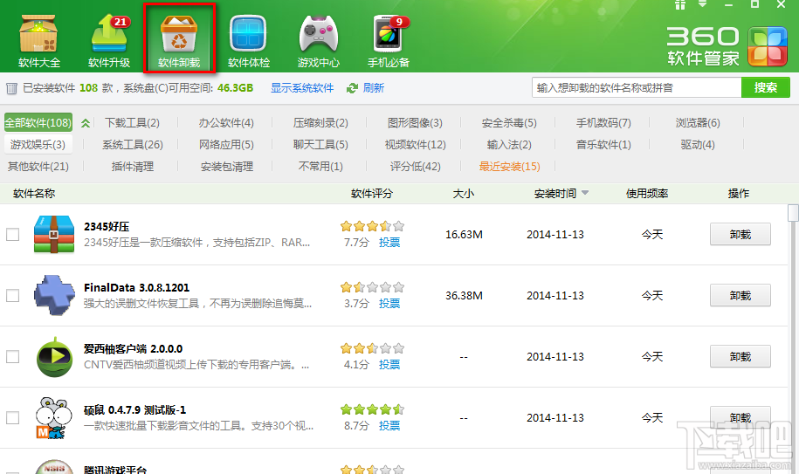Screen dimensions: 799x474
Task: Tick the checkbox for 硕鼠 0.4.7.9
Action: (13, 418)
